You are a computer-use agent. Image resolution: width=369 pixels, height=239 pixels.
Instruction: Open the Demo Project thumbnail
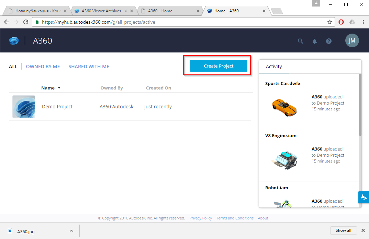click(24, 107)
